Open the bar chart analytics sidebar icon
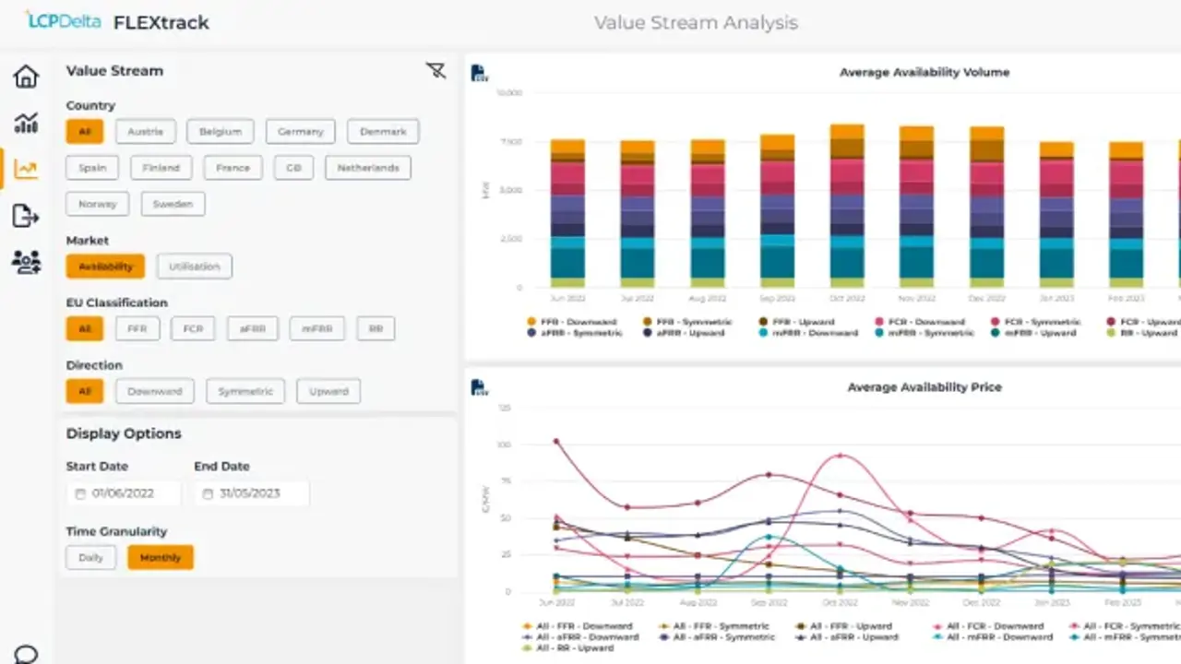Screen dimensions: 1181x664 tap(26, 123)
